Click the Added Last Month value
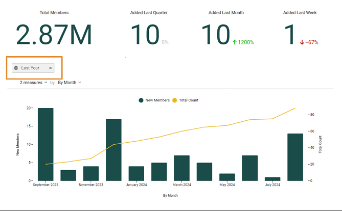The height and width of the screenshot is (211, 342). point(215,35)
